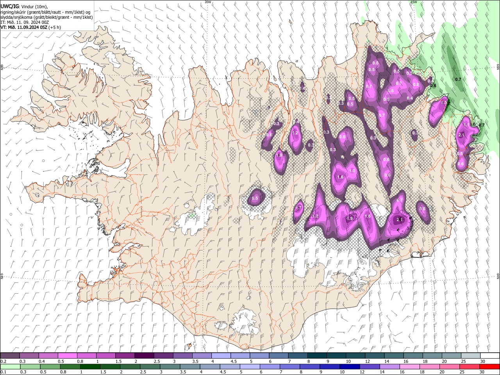500x375 pixels.
Task: Click the 1.1 precipitation value on the map
Action: [466, 125]
